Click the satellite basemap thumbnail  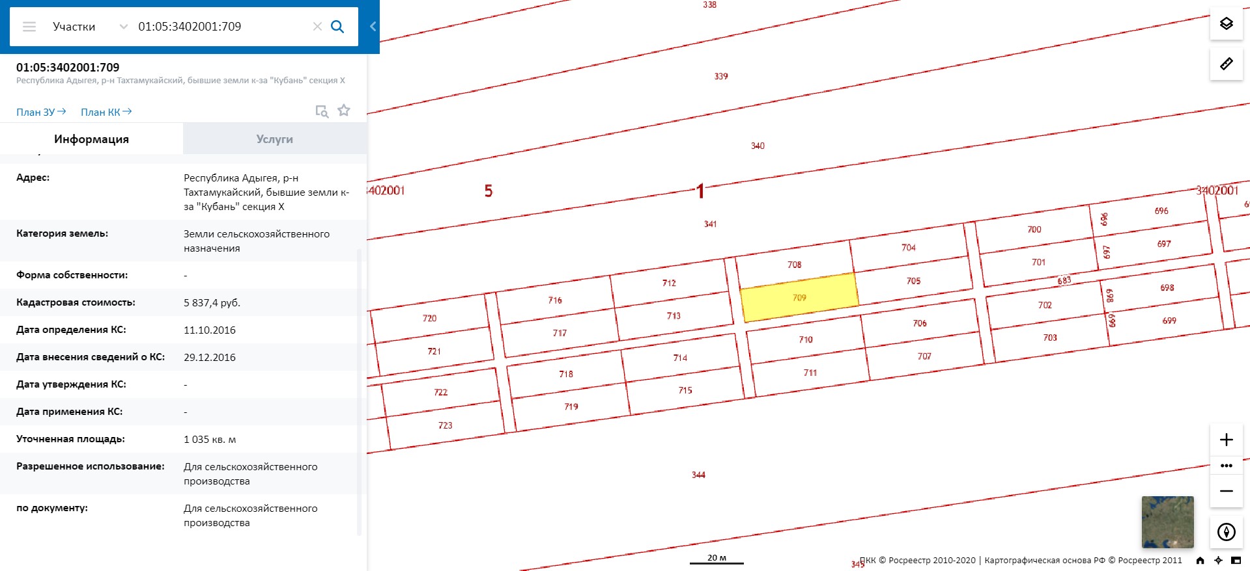click(x=1167, y=522)
